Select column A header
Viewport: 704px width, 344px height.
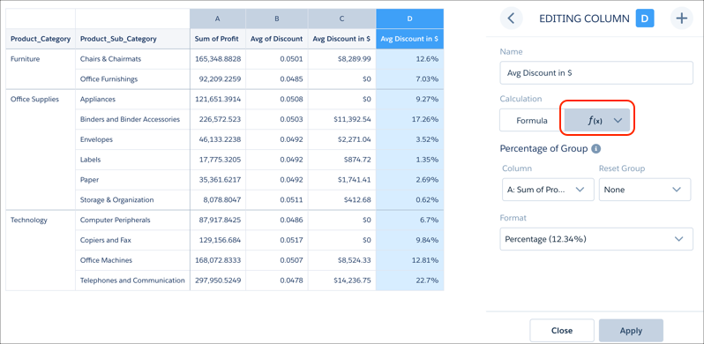(x=218, y=19)
